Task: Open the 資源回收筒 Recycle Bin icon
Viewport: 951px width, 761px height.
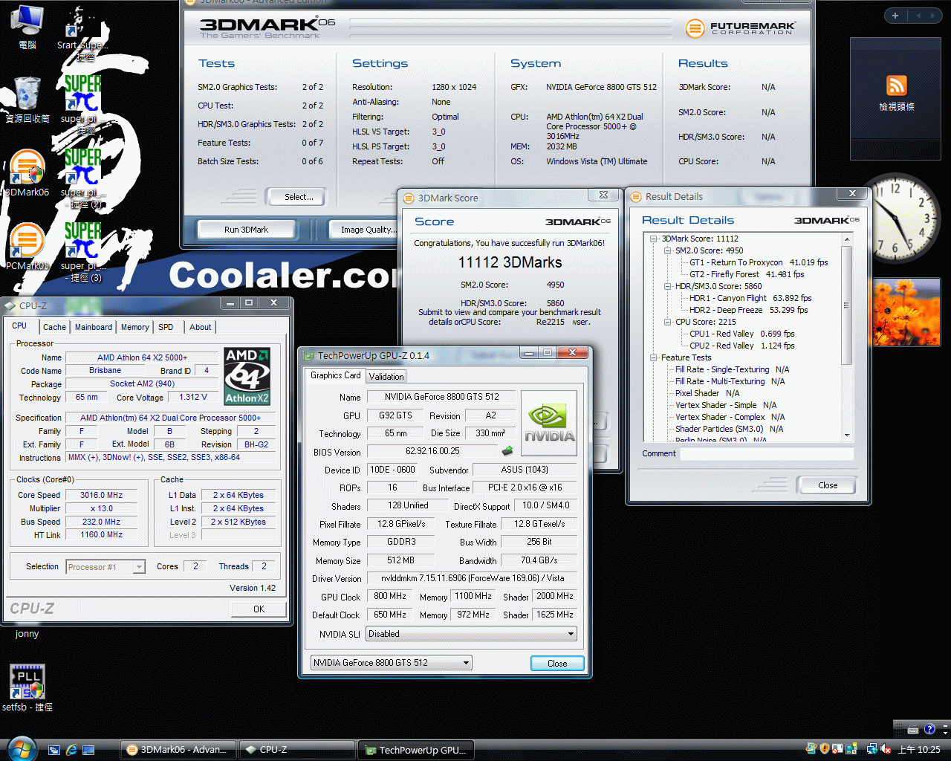Action: pos(27,99)
